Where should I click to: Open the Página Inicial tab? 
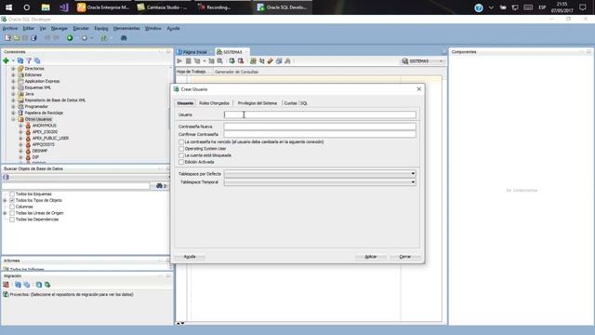194,52
